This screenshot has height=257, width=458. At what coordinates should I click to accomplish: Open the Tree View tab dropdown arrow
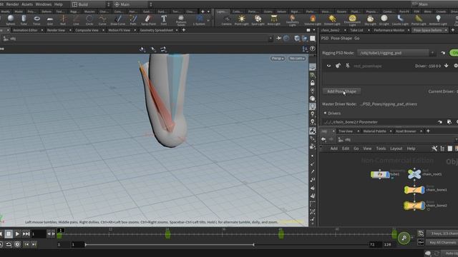coord(358,131)
